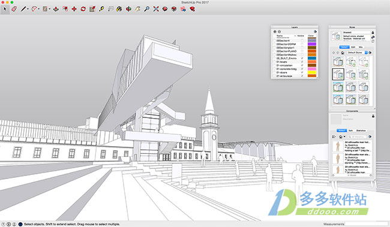
Task: Open the Styles Select tab
Action: point(344,47)
